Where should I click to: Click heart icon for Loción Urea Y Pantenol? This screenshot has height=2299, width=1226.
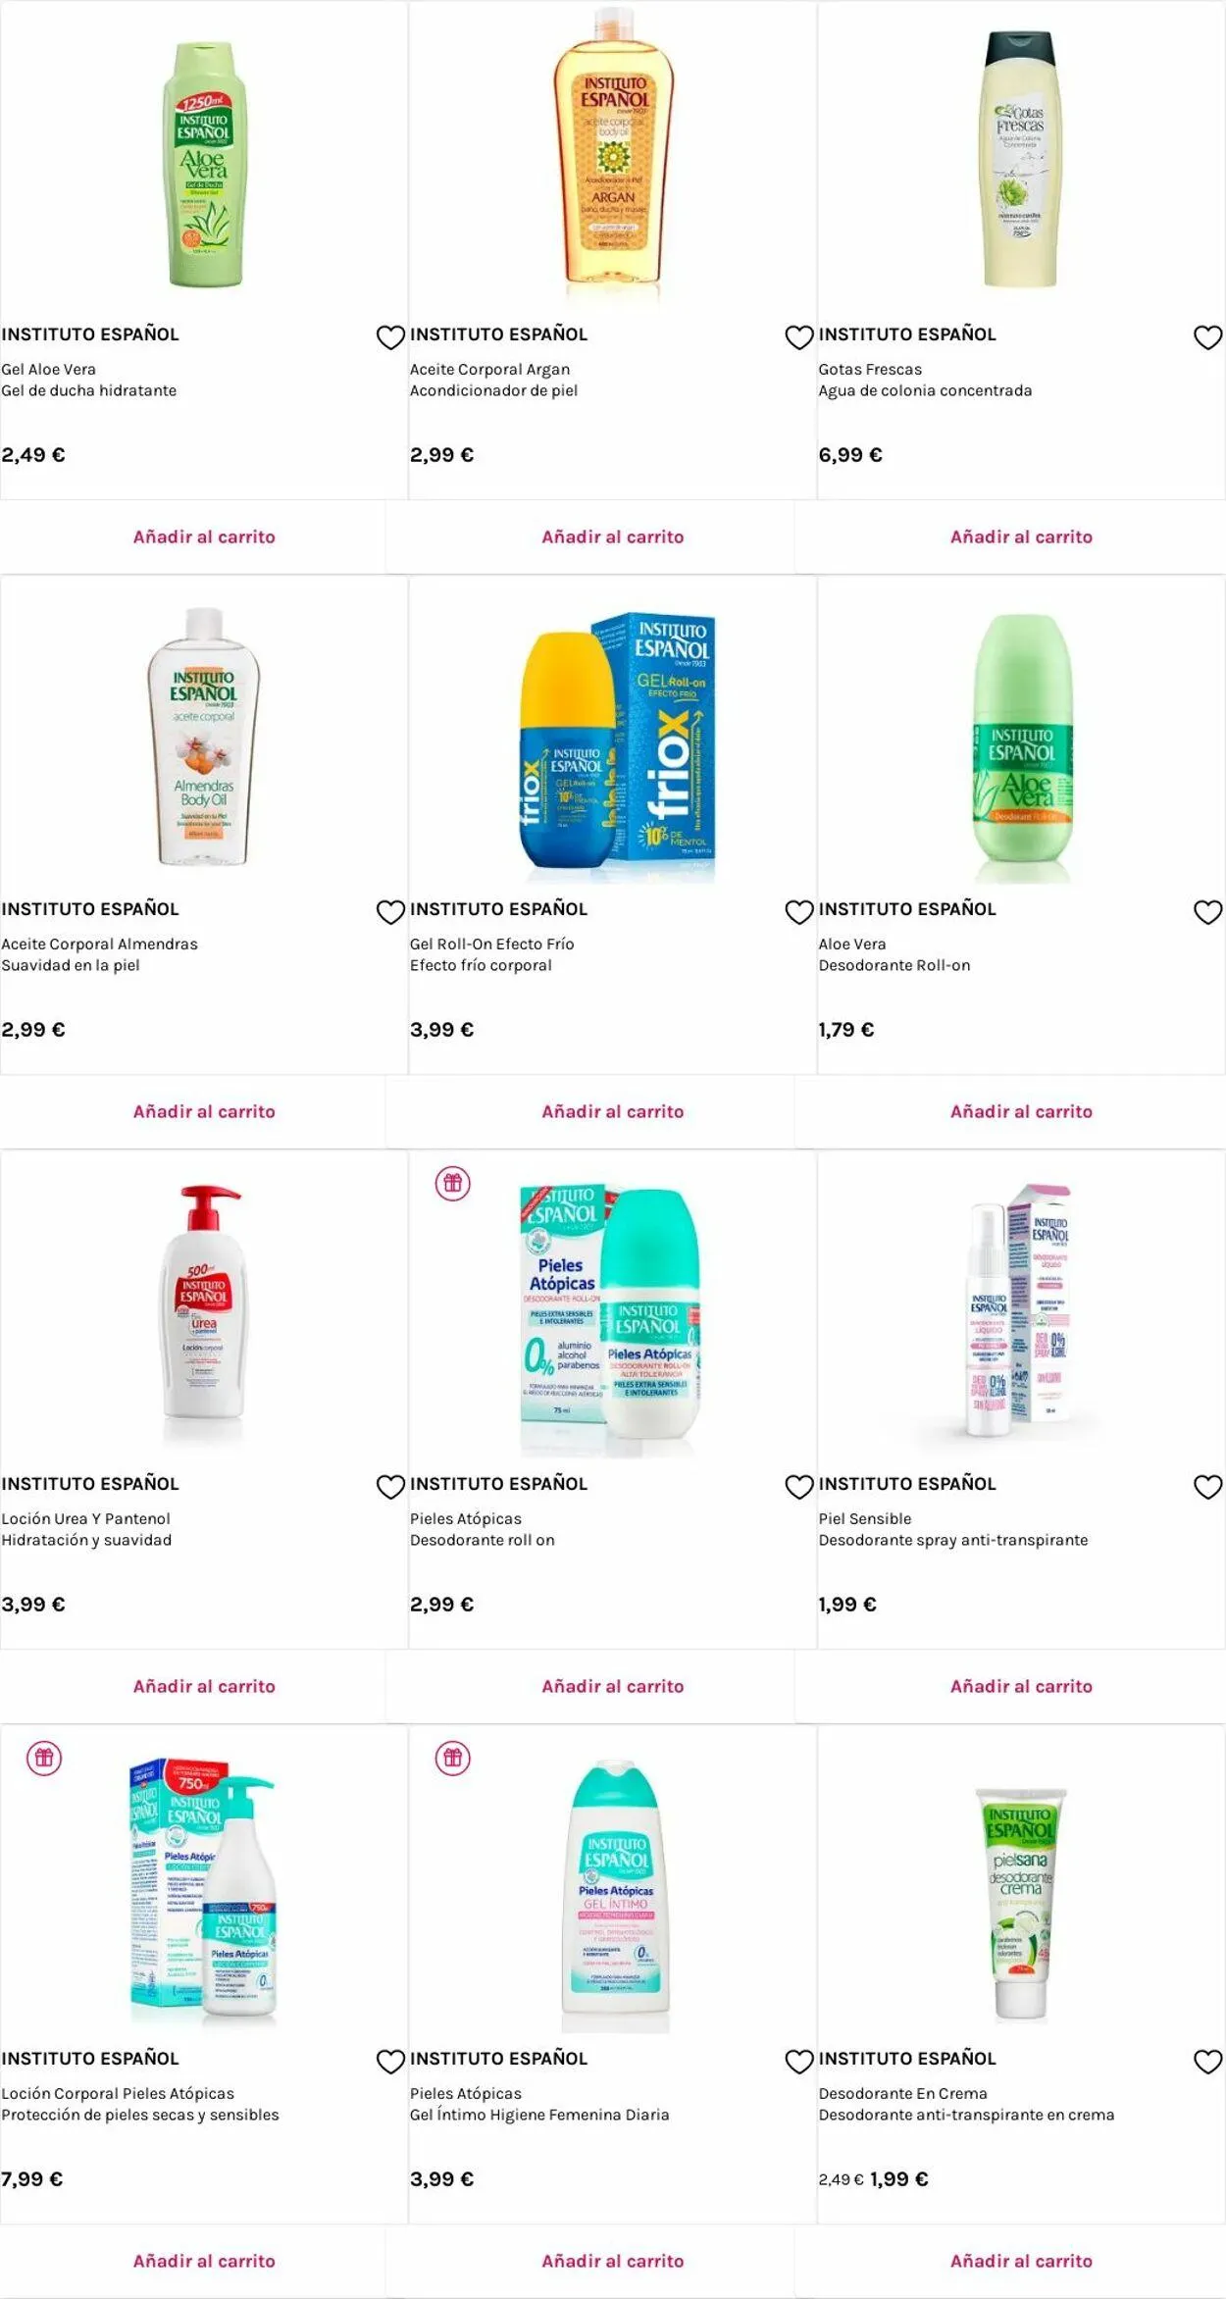390,1487
